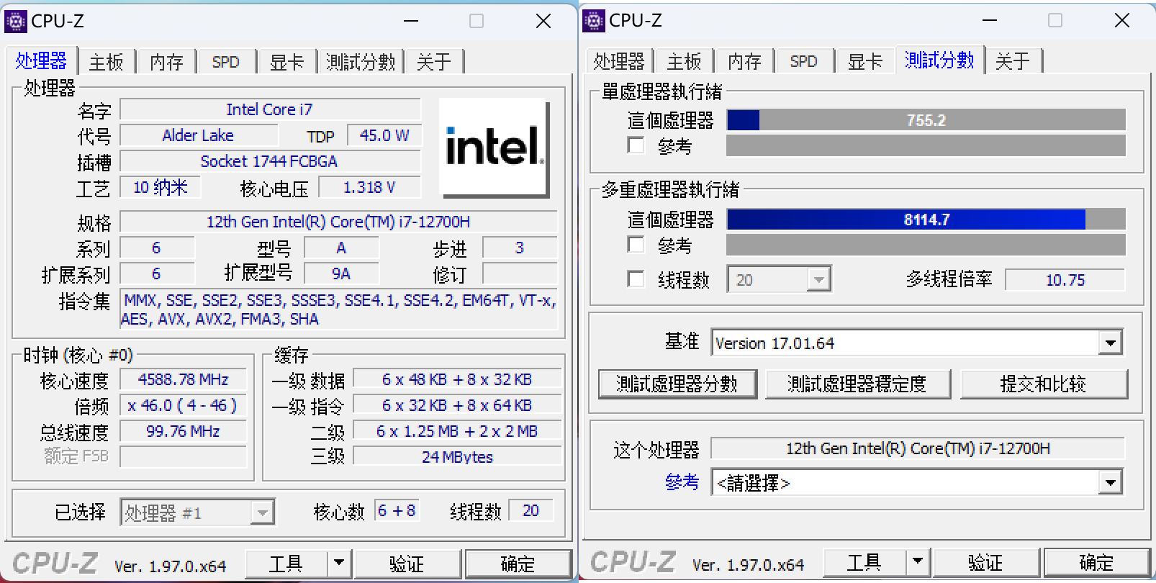Close the right CPU-Z window
Screen dimensions: 1156x583
(1121, 20)
